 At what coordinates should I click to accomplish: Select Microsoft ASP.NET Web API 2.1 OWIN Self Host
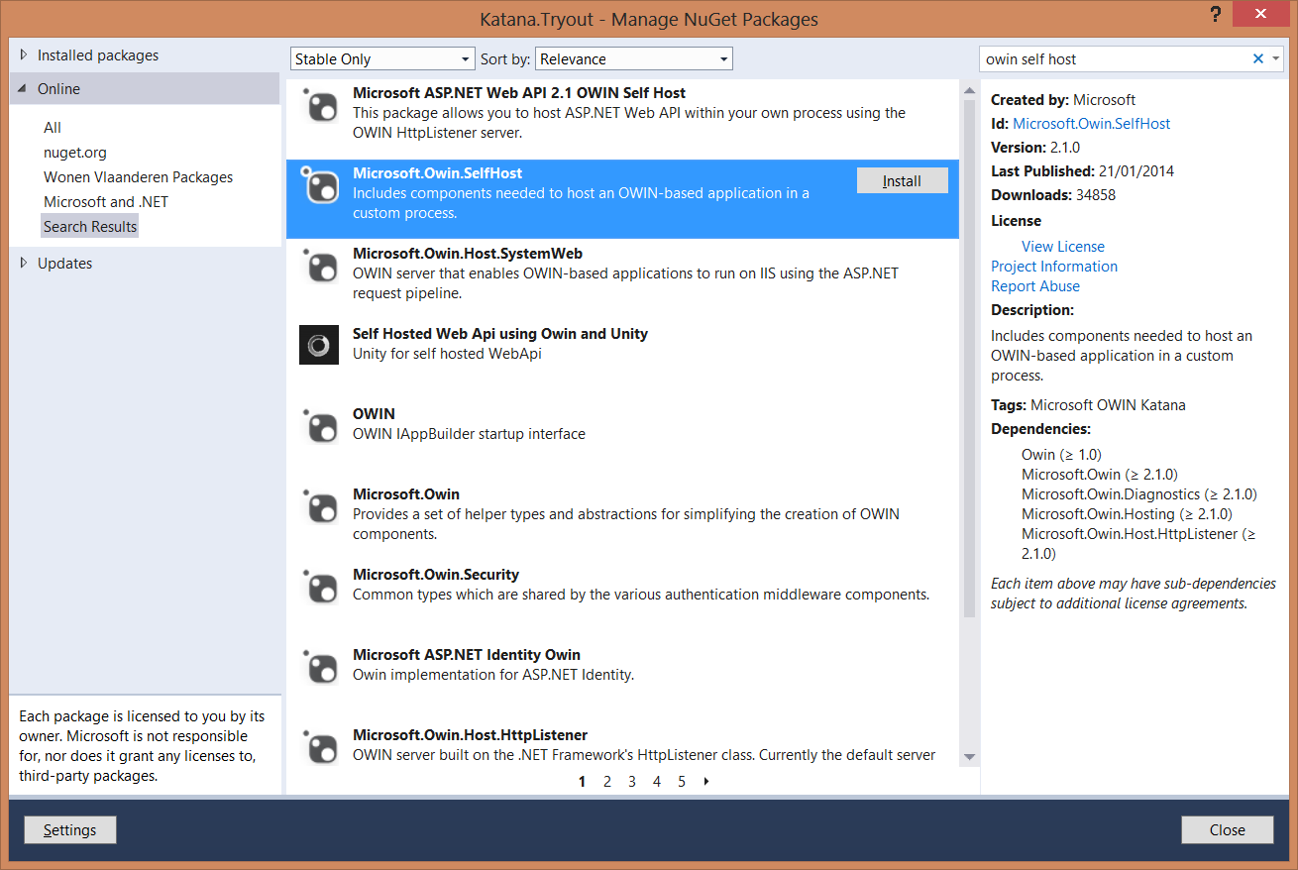(x=519, y=92)
